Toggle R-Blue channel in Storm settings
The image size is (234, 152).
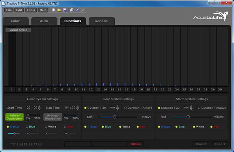(159, 127)
